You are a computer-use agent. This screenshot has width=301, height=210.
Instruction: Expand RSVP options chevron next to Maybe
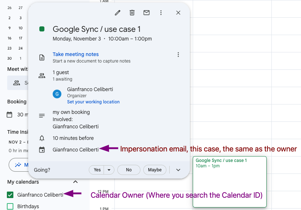pyautogui.click(x=178, y=170)
